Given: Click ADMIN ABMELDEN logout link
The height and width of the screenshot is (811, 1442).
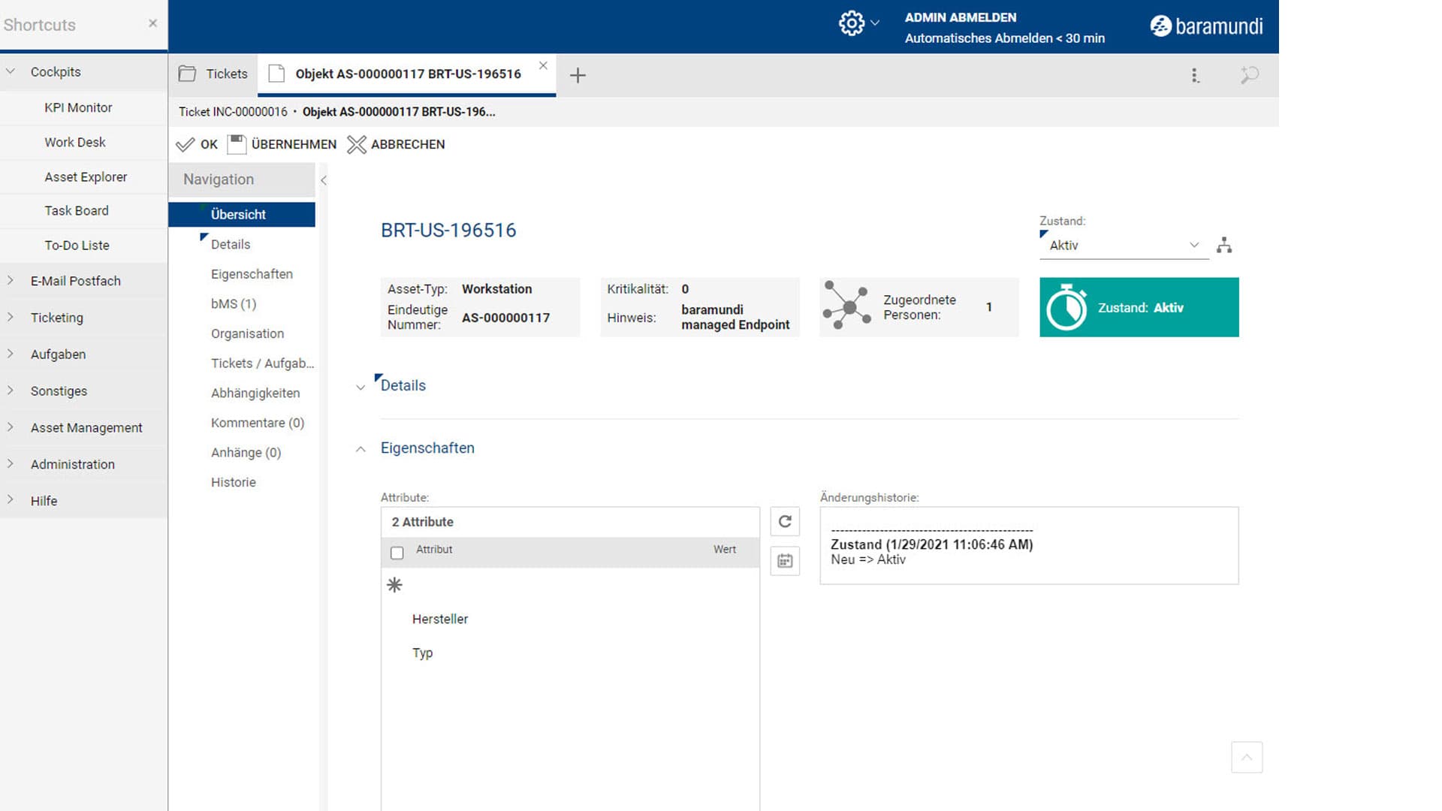Looking at the screenshot, I should click(x=960, y=17).
